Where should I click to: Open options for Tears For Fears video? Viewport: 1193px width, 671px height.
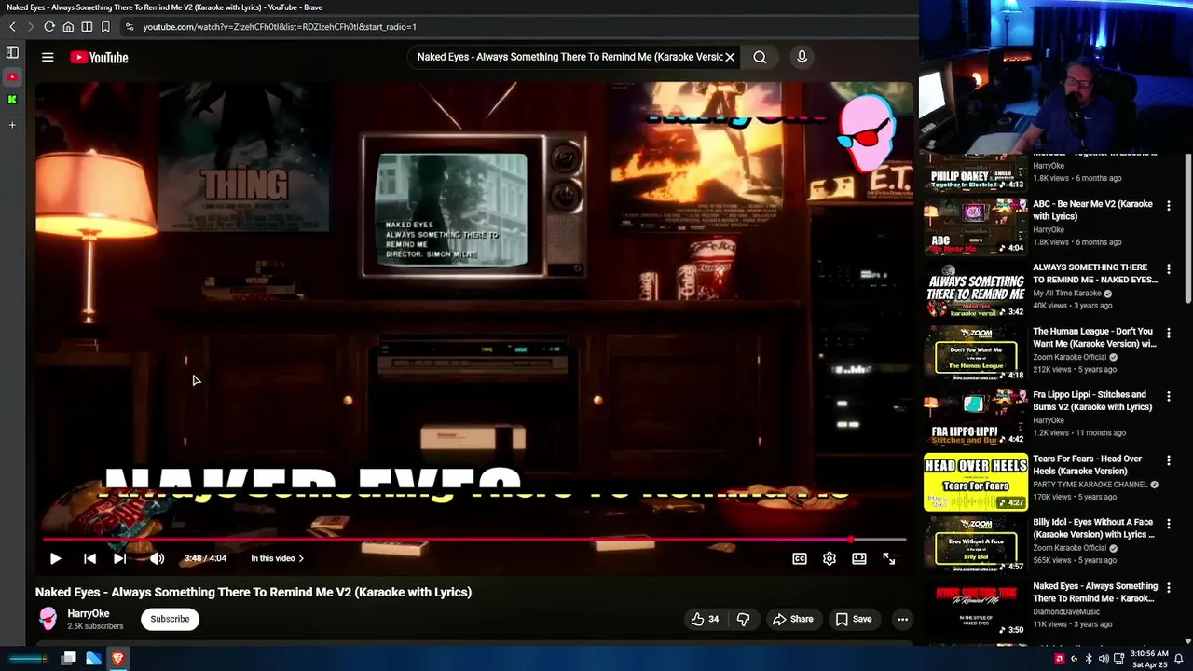tap(1169, 459)
